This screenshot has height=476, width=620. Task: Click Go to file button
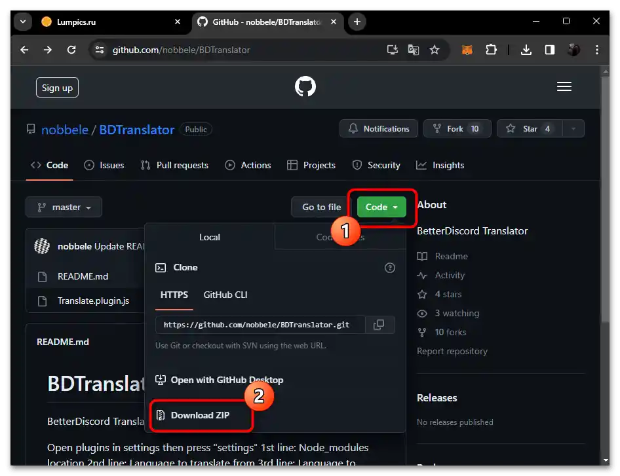[x=321, y=207]
